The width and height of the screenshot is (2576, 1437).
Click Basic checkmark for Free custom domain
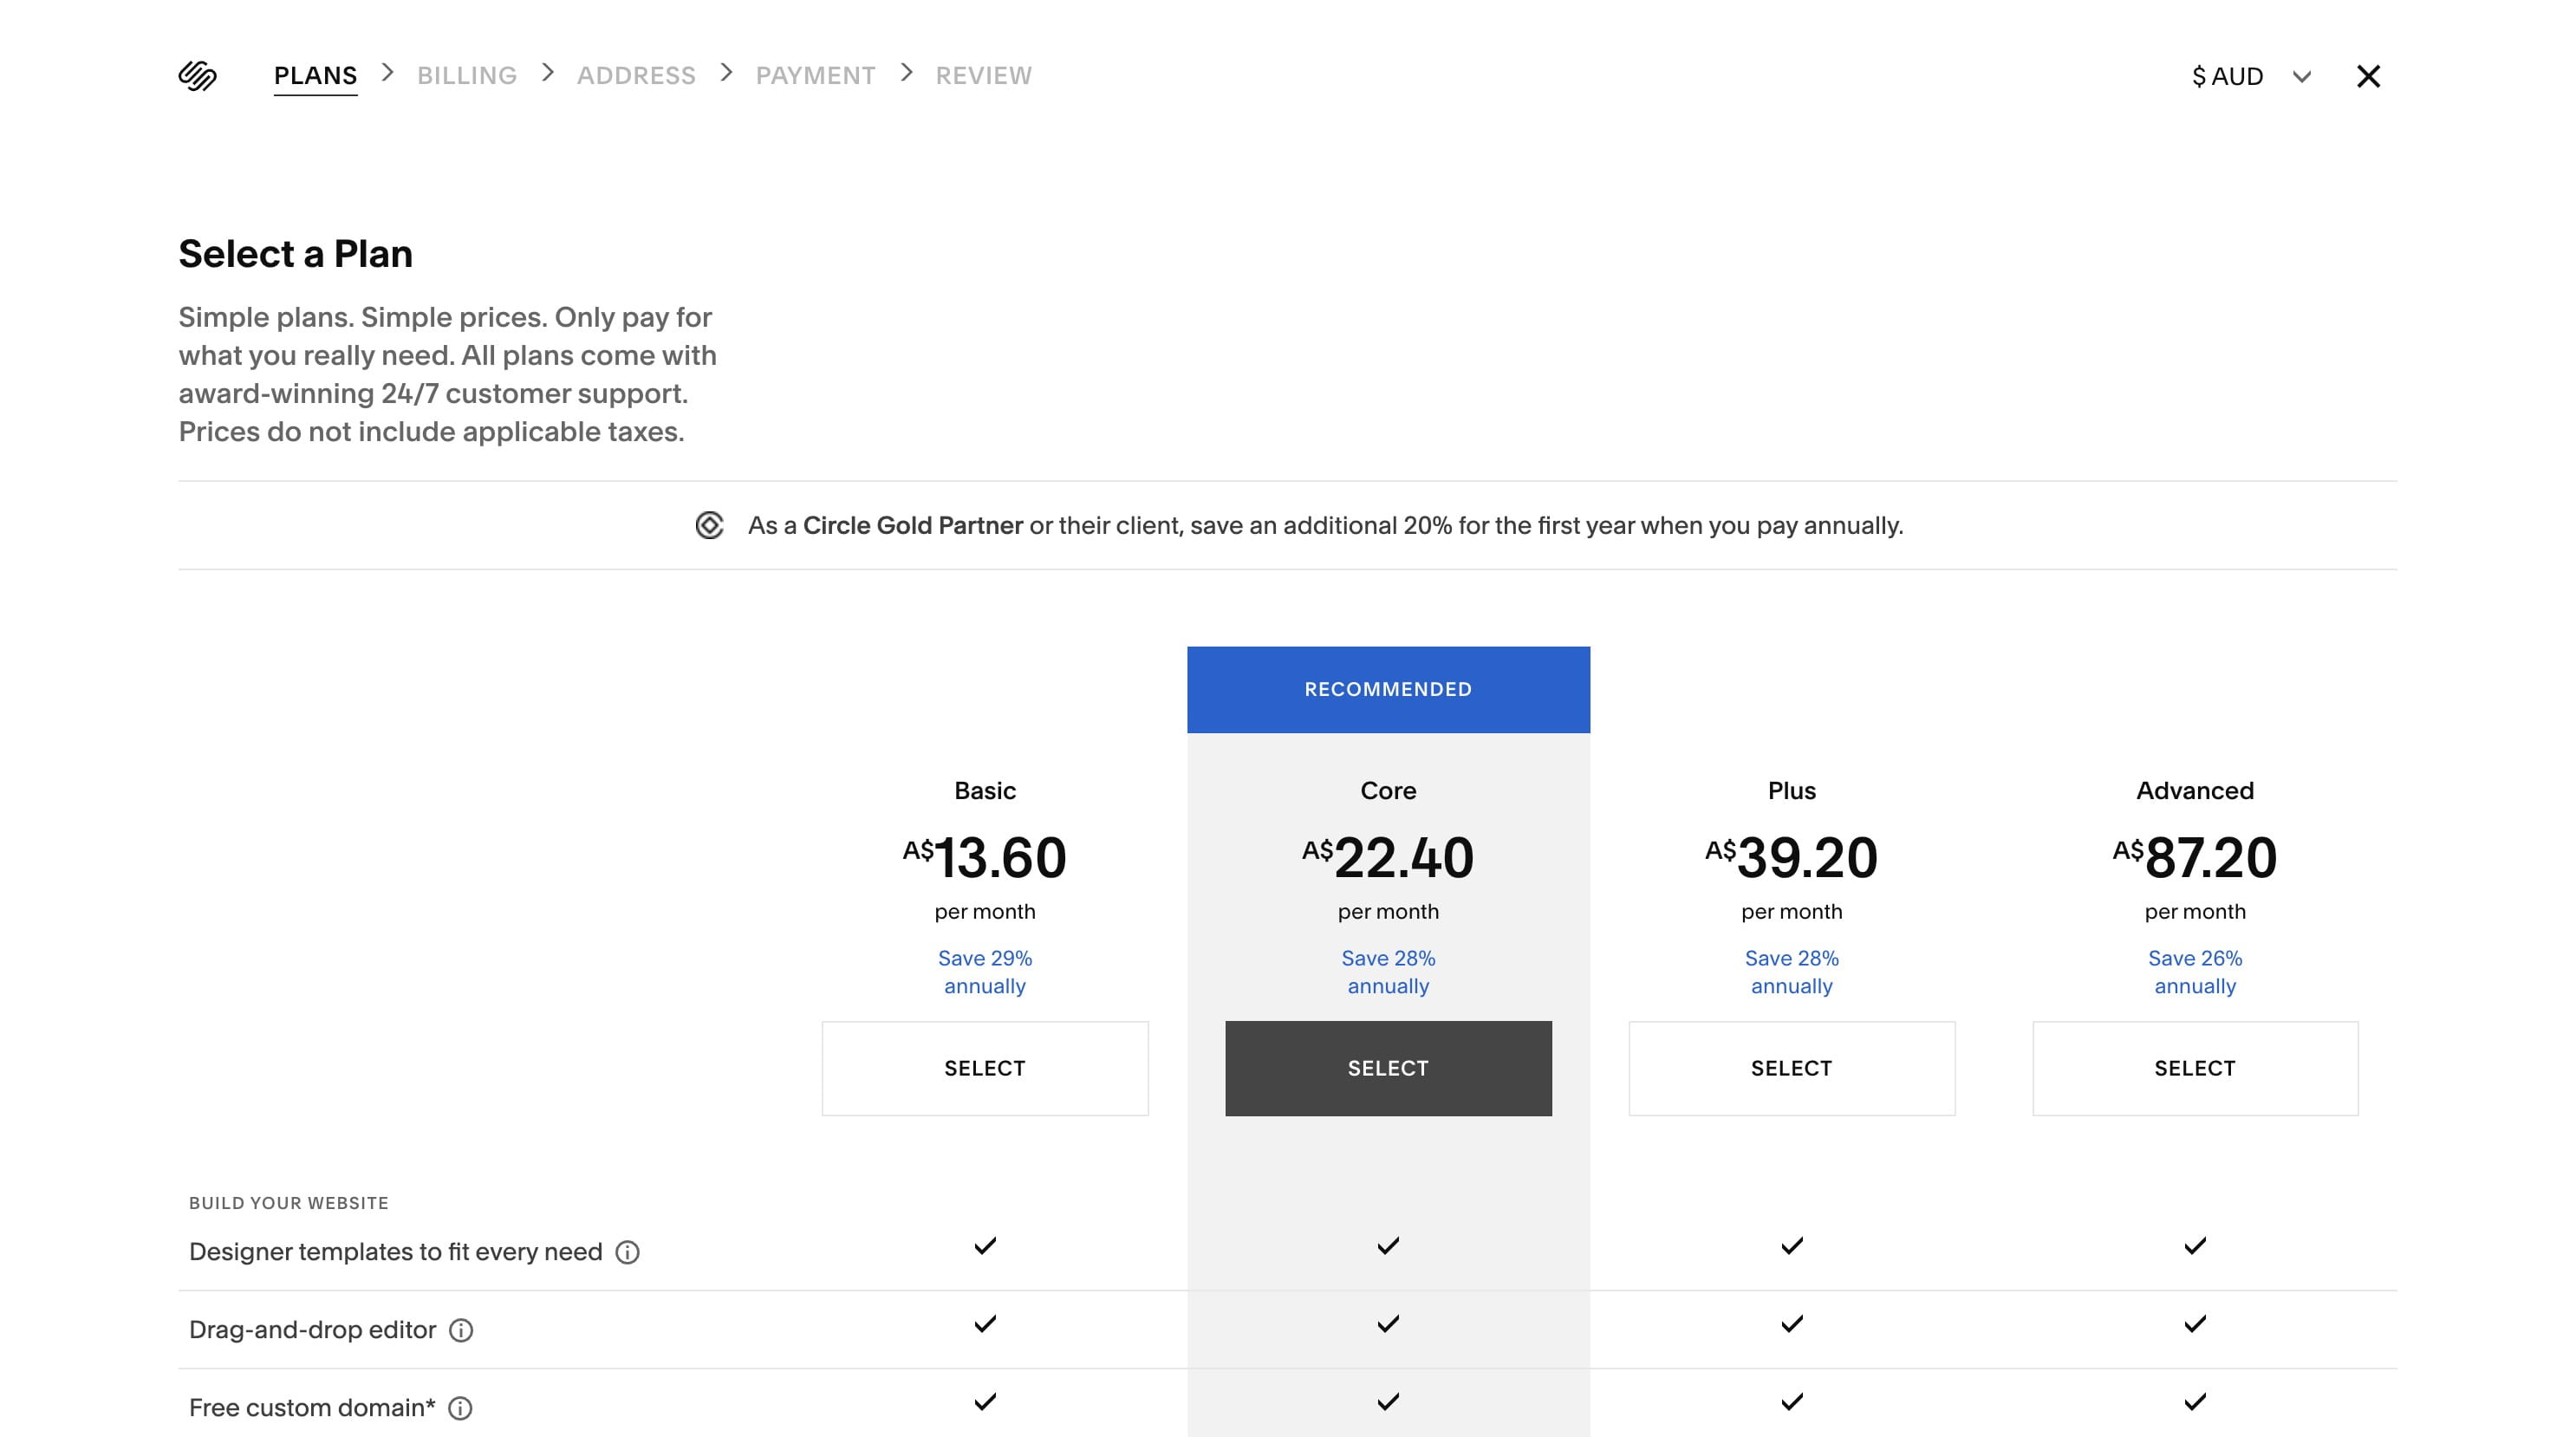pyautogui.click(x=985, y=1402)
